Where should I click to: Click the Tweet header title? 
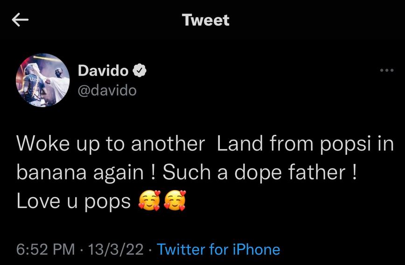206,20
